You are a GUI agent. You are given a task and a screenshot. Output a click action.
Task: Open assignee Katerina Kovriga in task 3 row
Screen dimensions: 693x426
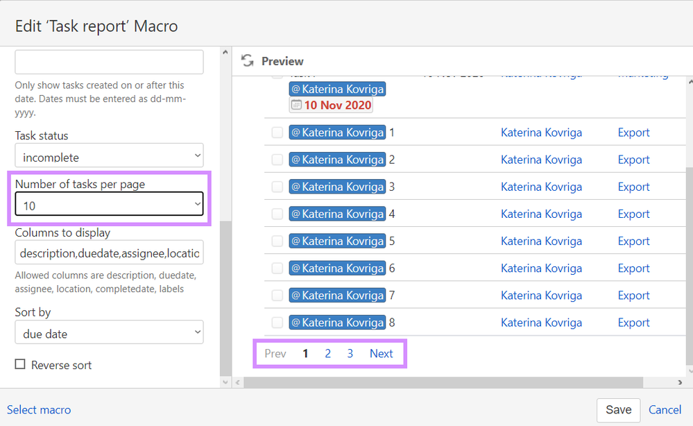[x=541, y=187]
